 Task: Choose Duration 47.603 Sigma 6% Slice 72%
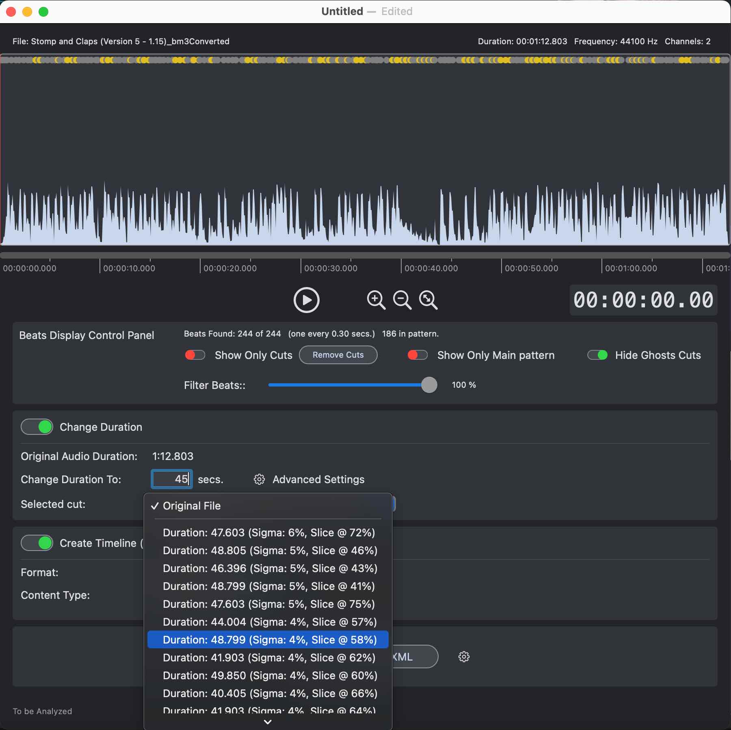(x=268, y=533)
